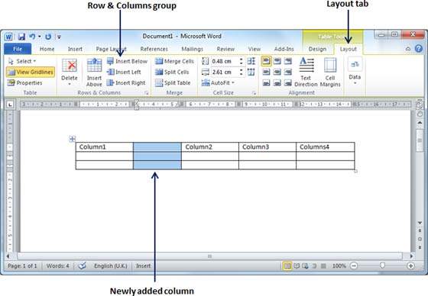Screen dimensions: 428x296
Task: Select Align Center Left alignment
Action: point(266,72)
